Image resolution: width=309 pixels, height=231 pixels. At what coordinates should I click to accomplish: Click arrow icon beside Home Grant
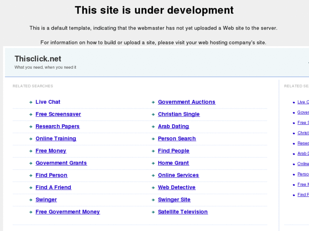pos(153,163)
